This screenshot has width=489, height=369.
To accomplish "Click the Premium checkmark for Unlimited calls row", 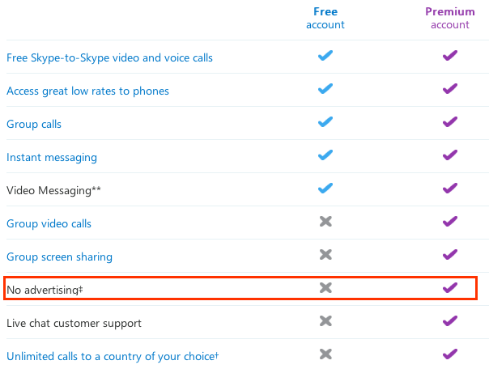I will pos(450,354).
